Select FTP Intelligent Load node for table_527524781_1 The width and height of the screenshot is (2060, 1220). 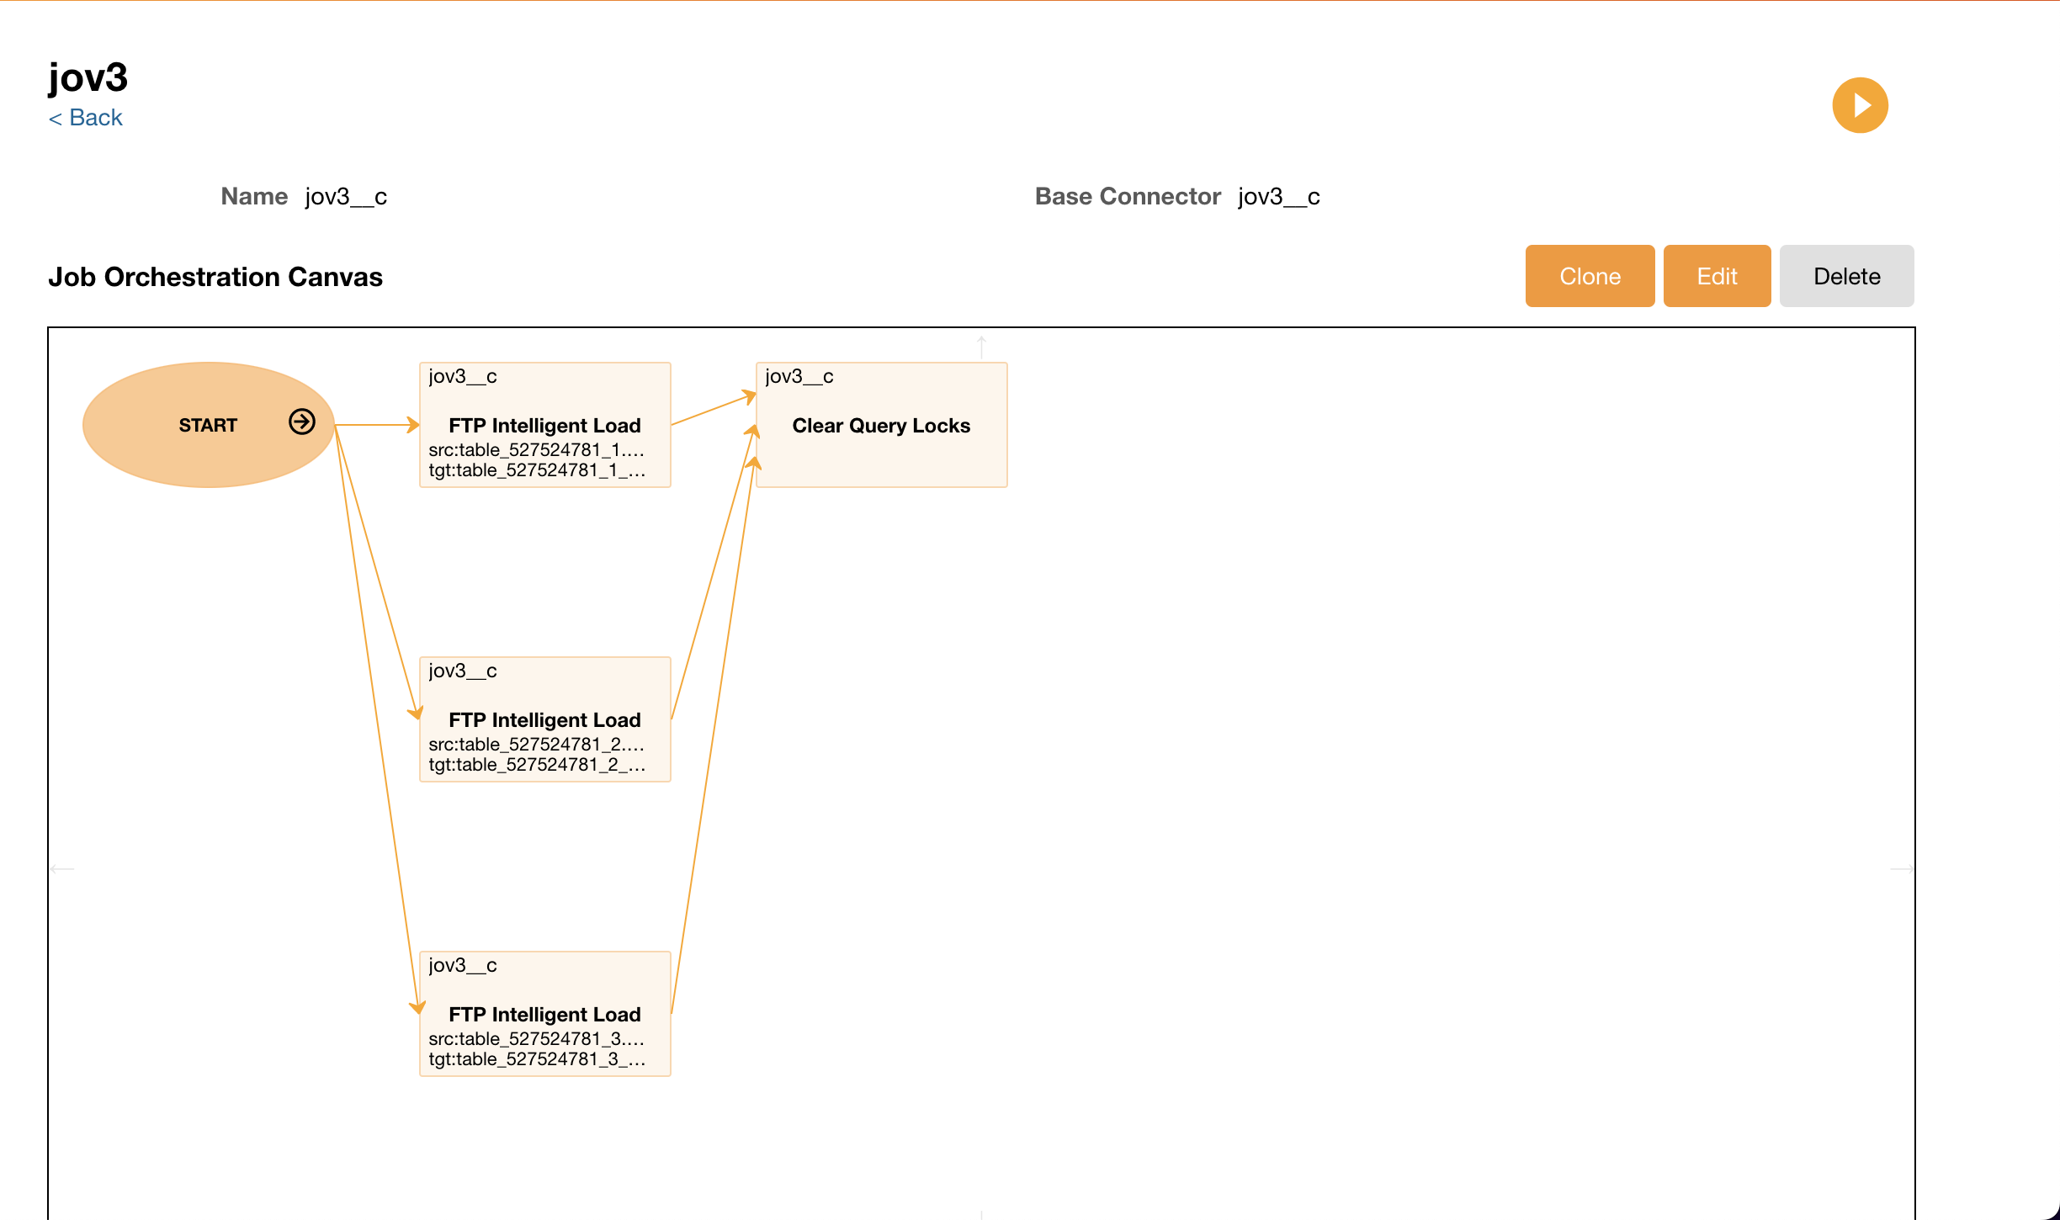coord(544,426)
